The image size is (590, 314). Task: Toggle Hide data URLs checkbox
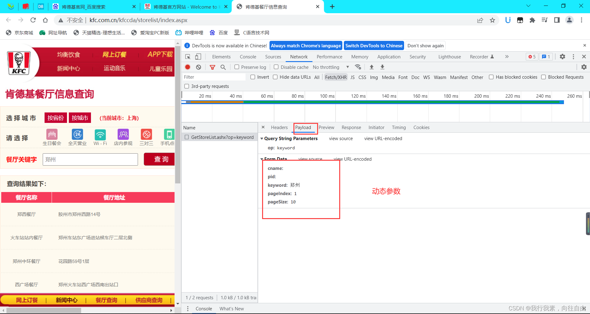[275, 77]
